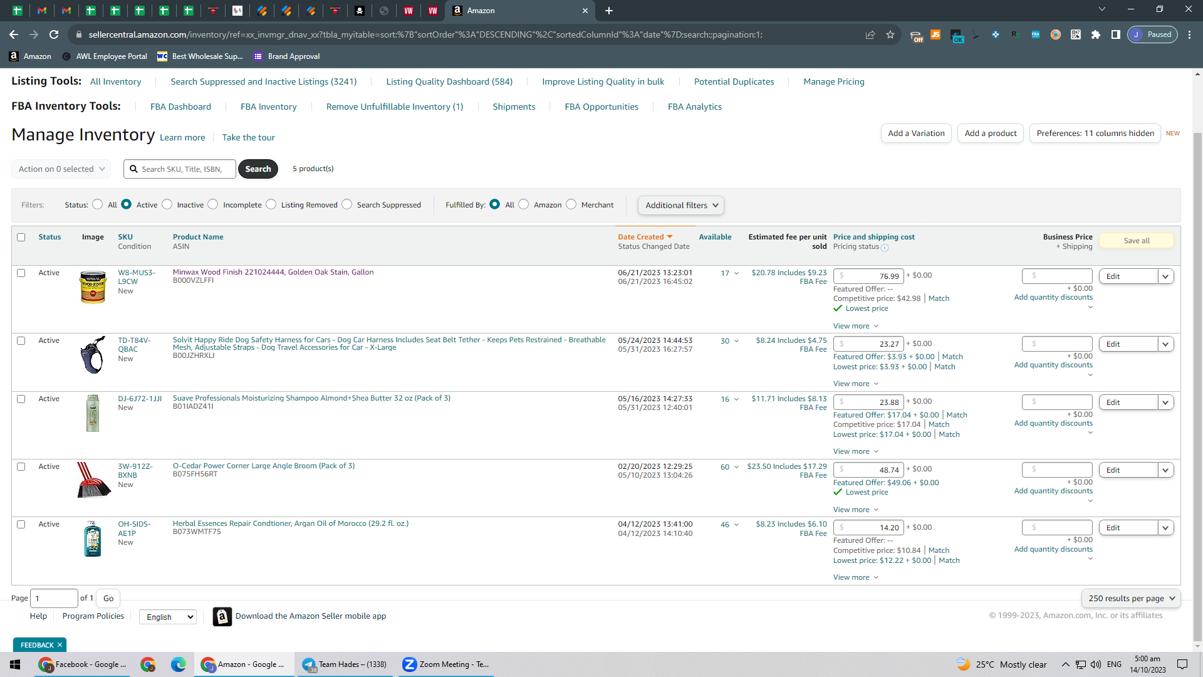Open the All Inventory listing tool
The width and height of the screenshot is (1203, 677).
click(x=116, y=82)
